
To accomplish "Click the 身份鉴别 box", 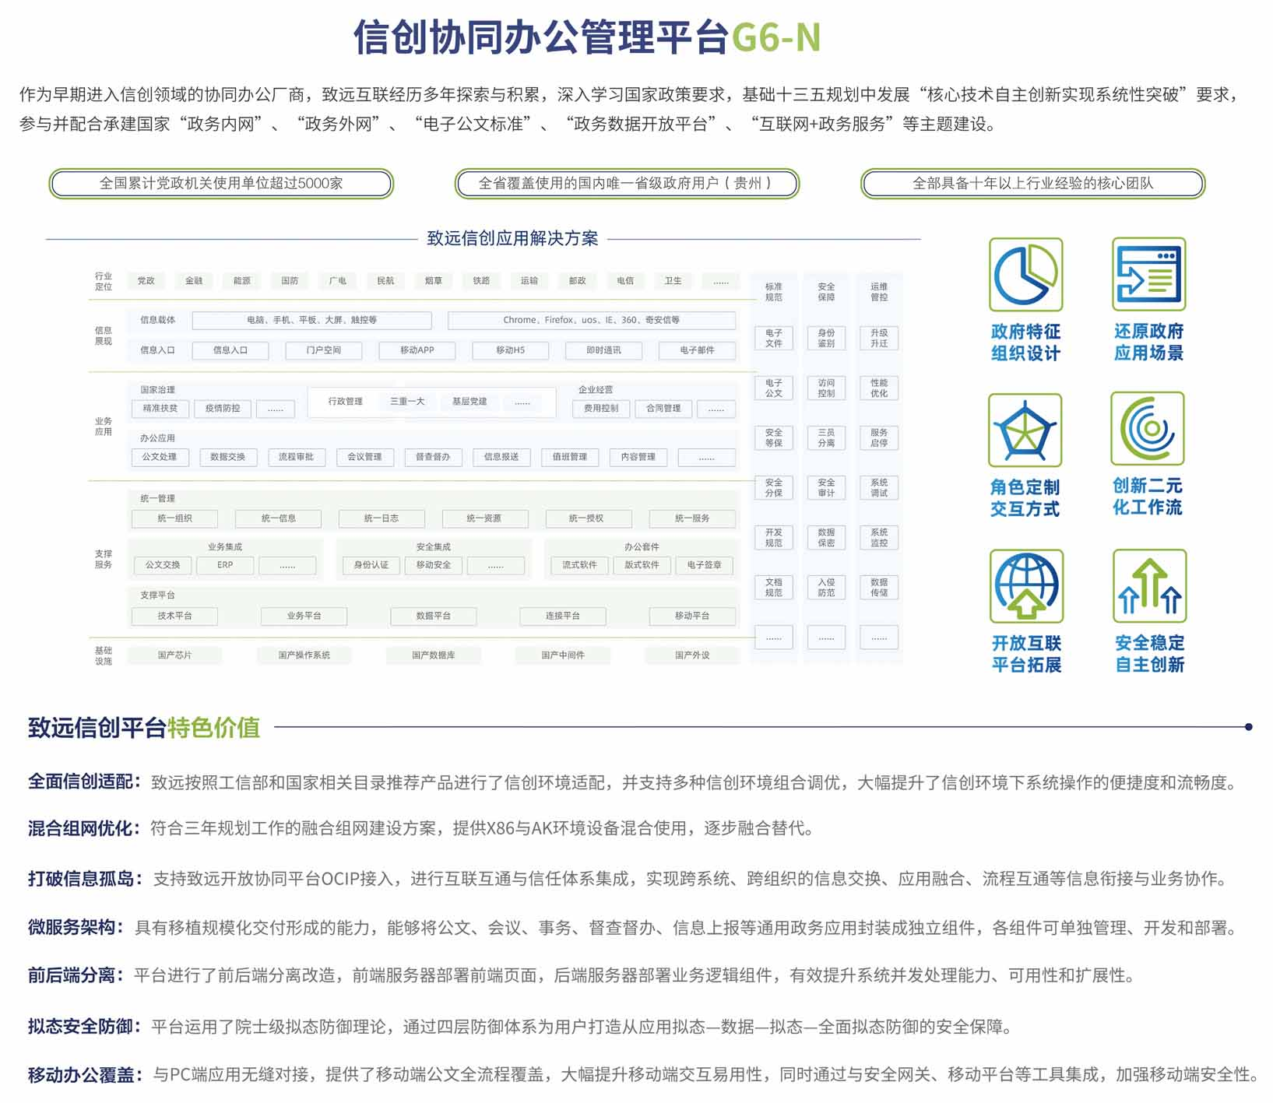I will 827,339.
